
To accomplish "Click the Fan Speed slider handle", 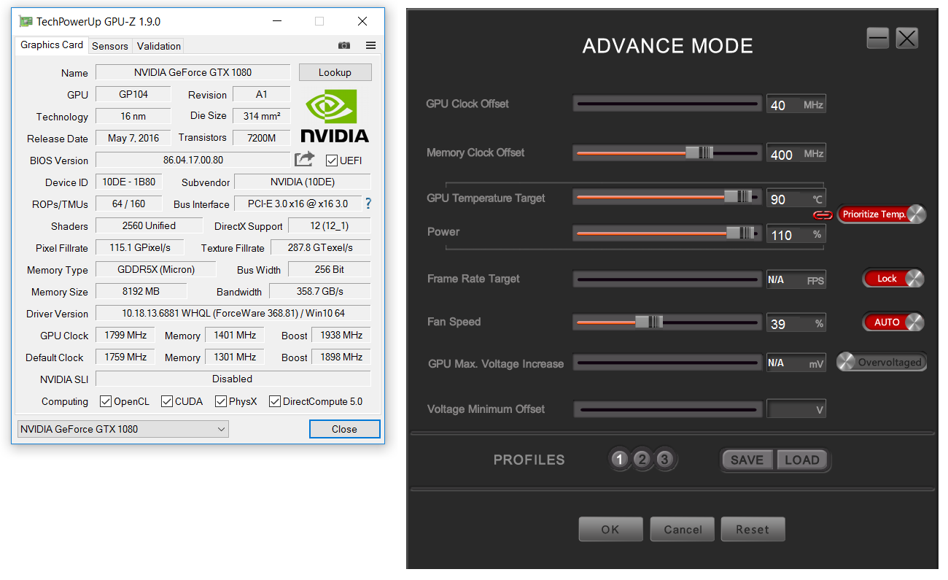I will [648, 322].
